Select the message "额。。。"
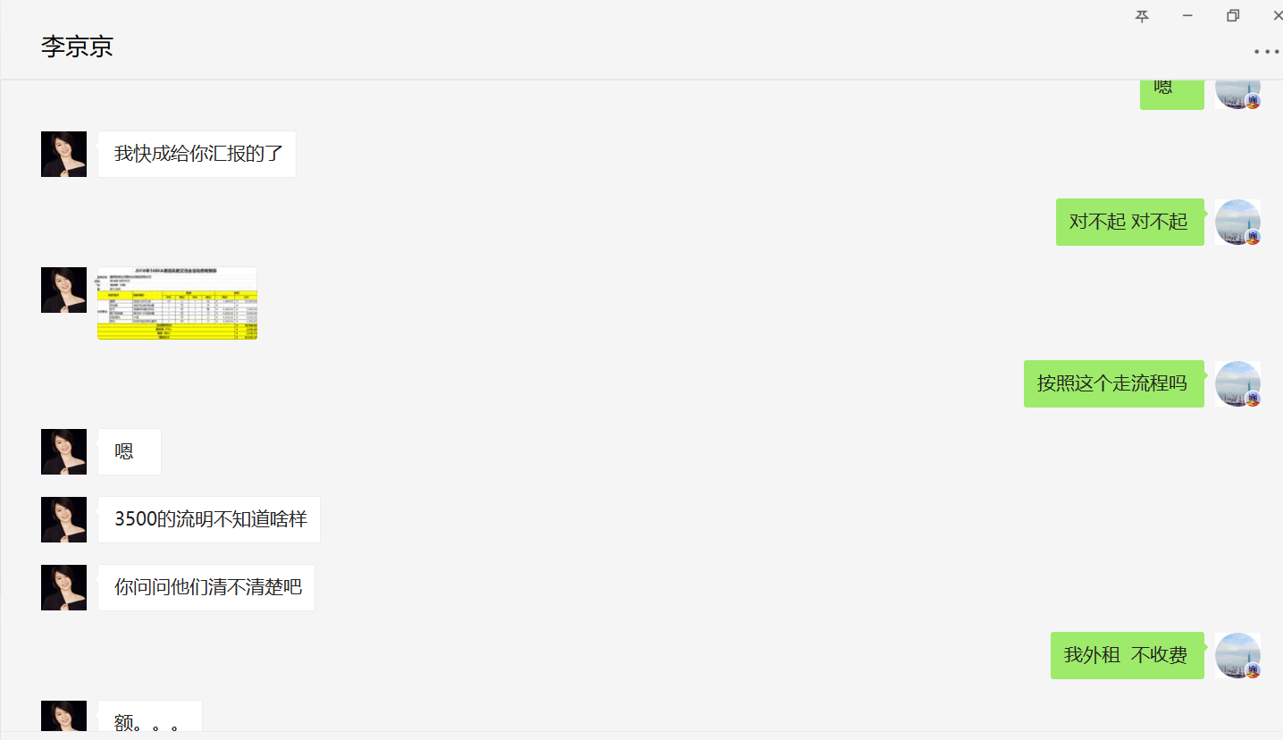The image size is (1283, 740). coord(149,720)
